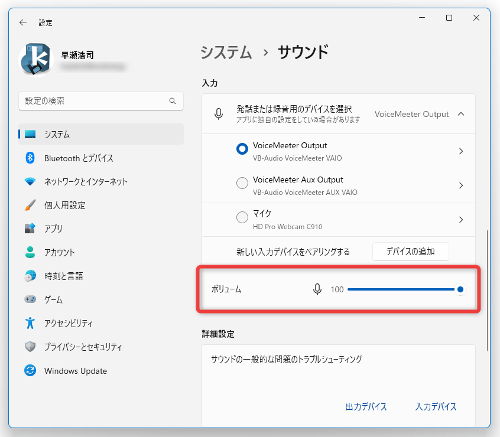
Task: Open VoiceMeeter Output properties chevron
Action: [x=461, y=151]
